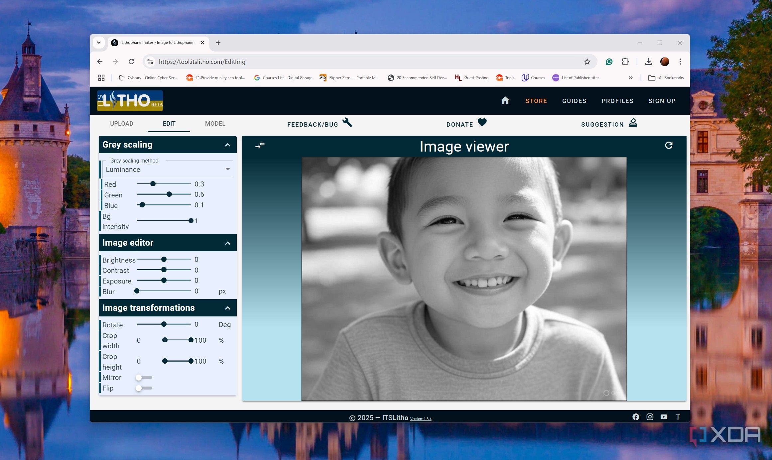Click the Thingiverse T icon in footer
Screen dimensions: 772x460
(678, 417)
